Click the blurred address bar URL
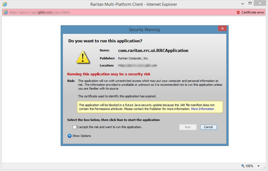Image resolution: width=268 pixels, height=171 pixels. [39, 12]
